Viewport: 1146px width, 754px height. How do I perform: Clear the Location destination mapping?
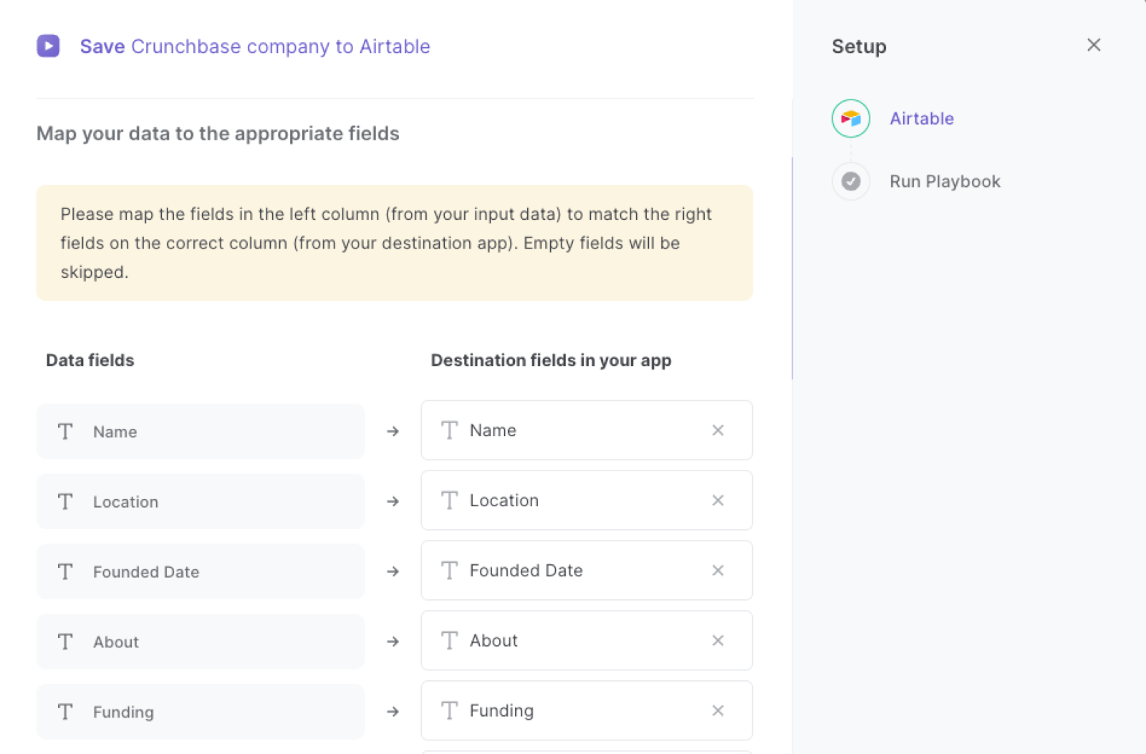point(718,500)
